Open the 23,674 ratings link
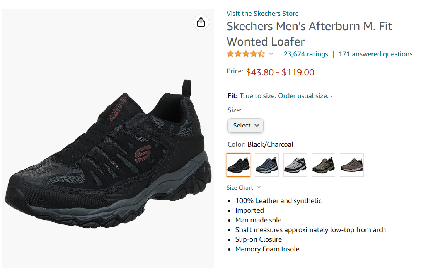Screen dimensions: 426x268 tap(305, 54)
